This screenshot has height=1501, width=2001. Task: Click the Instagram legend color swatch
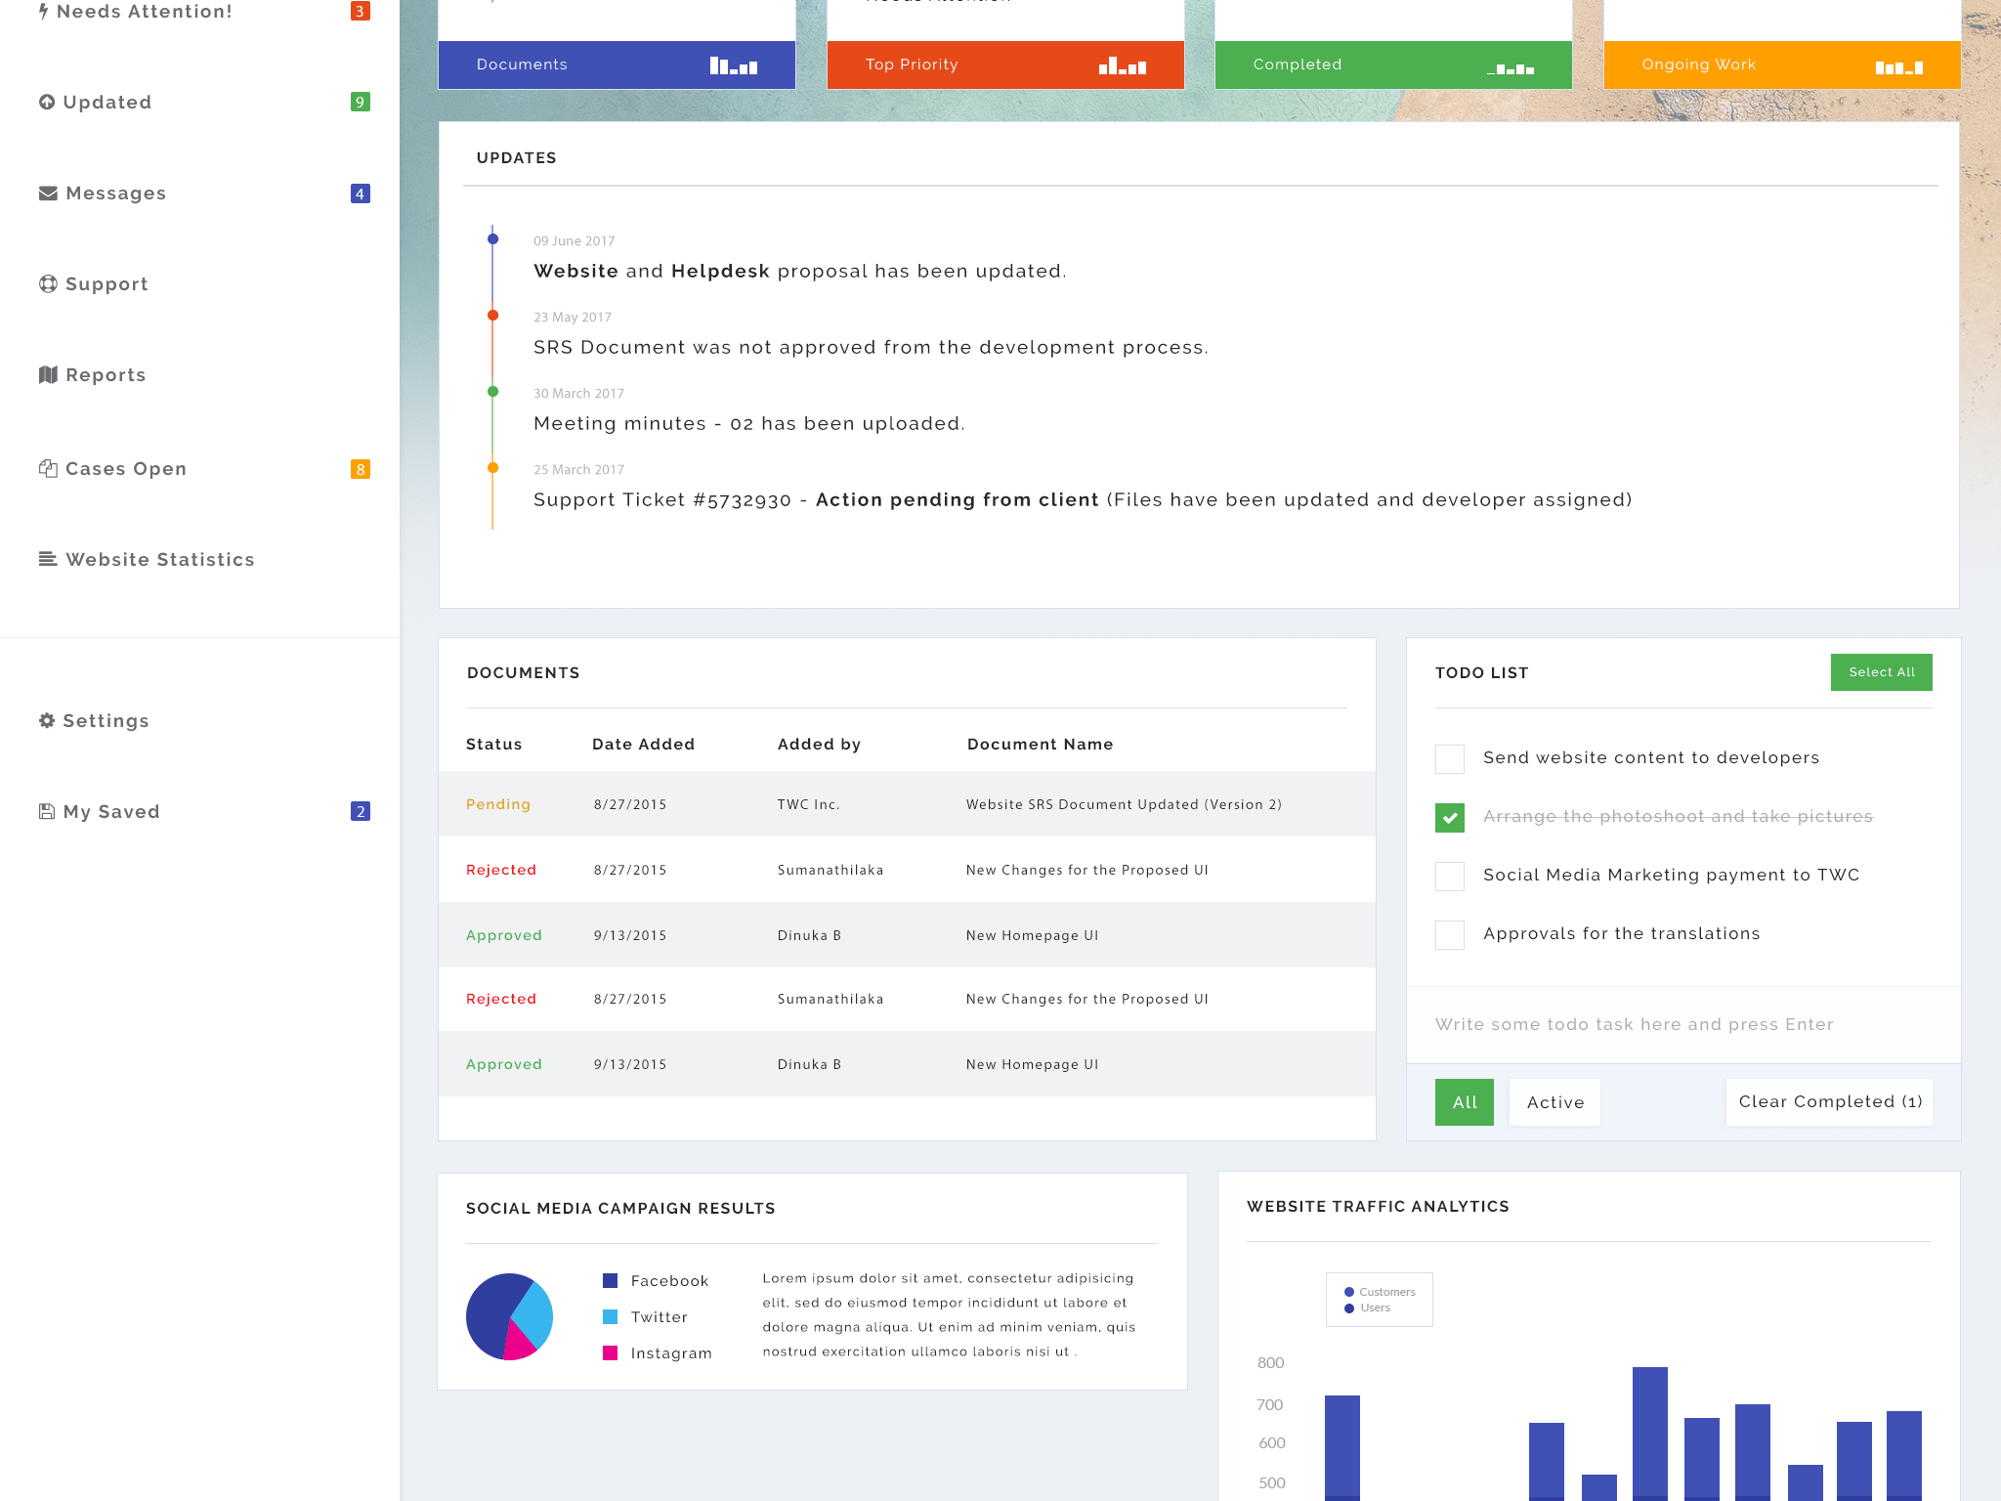tap(611, 1352)
